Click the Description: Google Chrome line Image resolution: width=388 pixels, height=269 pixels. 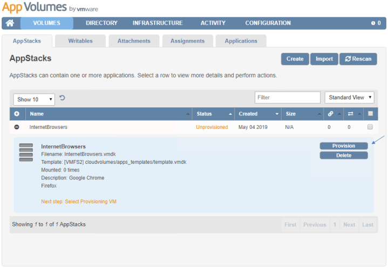pos(73,178)
